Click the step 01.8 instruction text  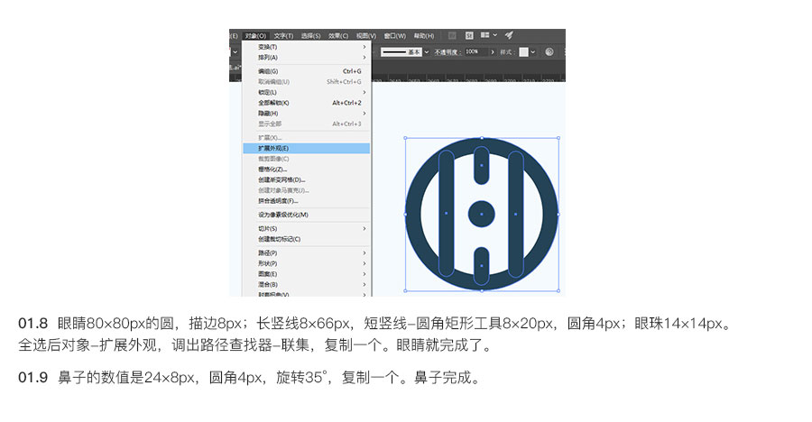pos(376,334)
